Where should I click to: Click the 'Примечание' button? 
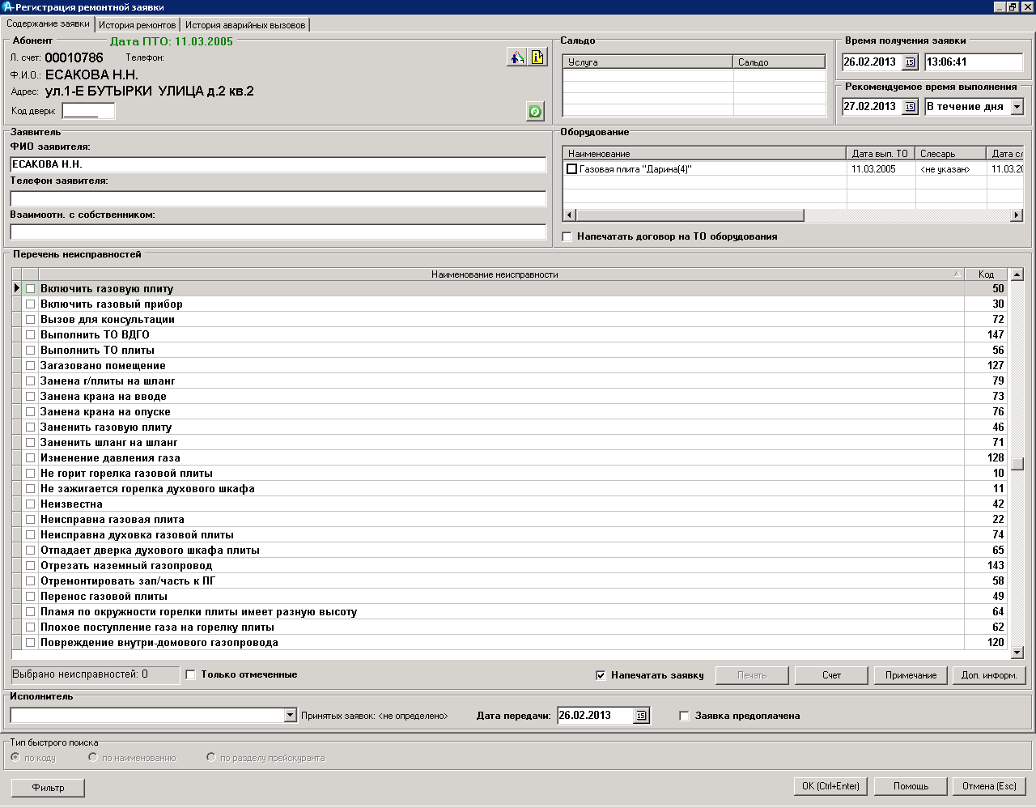911,675
